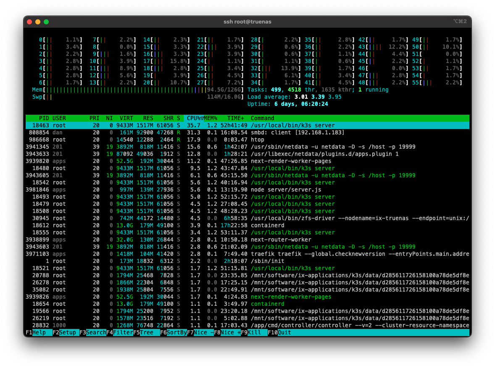Image resolution: width=495 pixels, height=368 pixels.
Task: Select zfs-driver process row PID 30945
Action: [247, 218]
